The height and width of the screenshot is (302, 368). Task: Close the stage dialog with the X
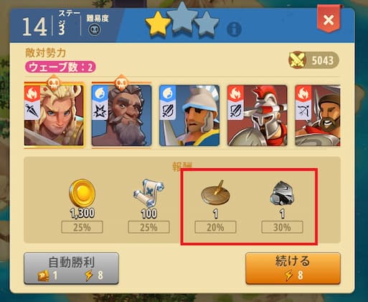(329, 19)
